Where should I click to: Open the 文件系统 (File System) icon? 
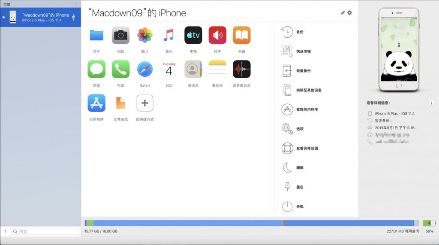click(x=120, y=103)
